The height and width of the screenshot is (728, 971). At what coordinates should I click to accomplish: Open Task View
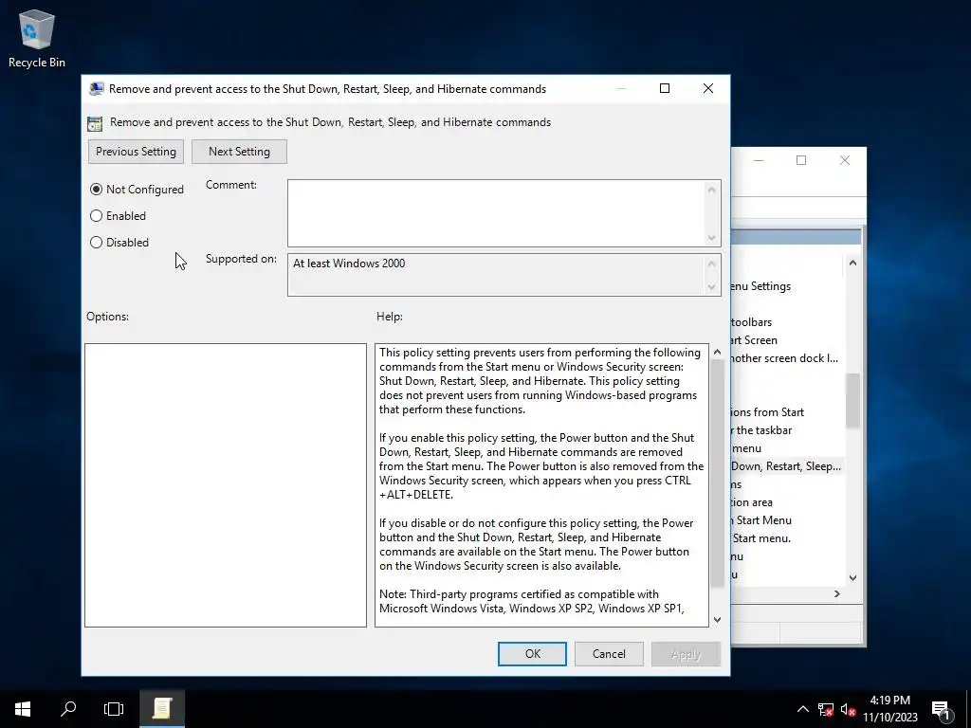114,708
